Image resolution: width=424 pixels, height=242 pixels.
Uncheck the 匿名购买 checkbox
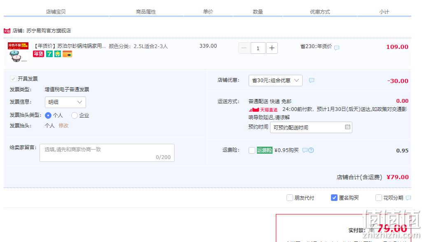[x=334, y=198]
